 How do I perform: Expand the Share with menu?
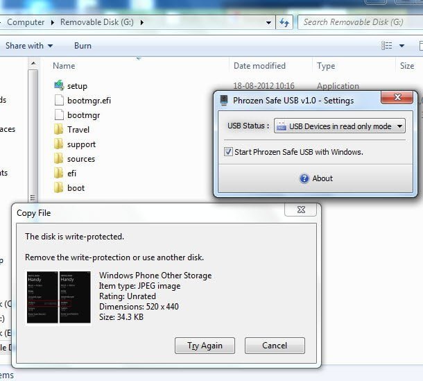point(29,46)
